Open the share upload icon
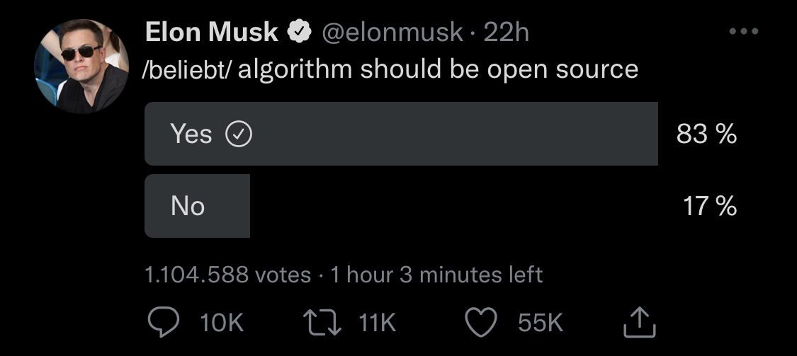This screenshot has width=797, height=356. [640, 322]
